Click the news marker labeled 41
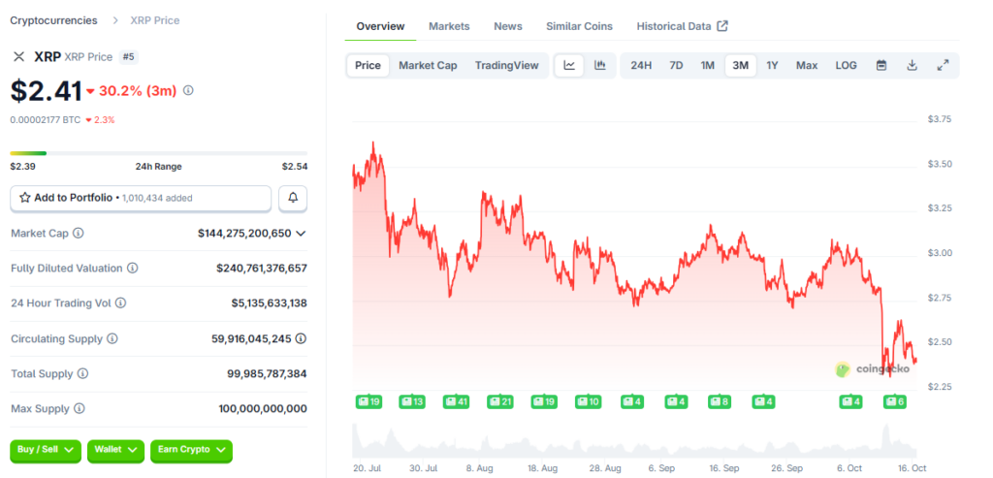Screen dimensions: 993x478 tap(456, 401)
